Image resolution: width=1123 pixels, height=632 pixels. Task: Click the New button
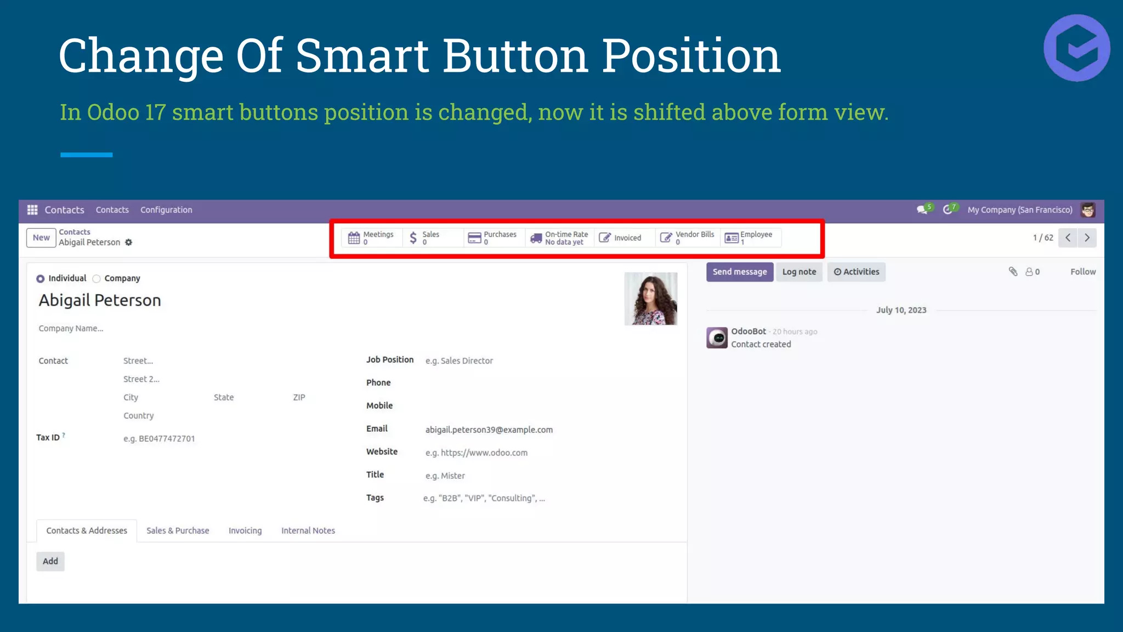tap(41, 238)
